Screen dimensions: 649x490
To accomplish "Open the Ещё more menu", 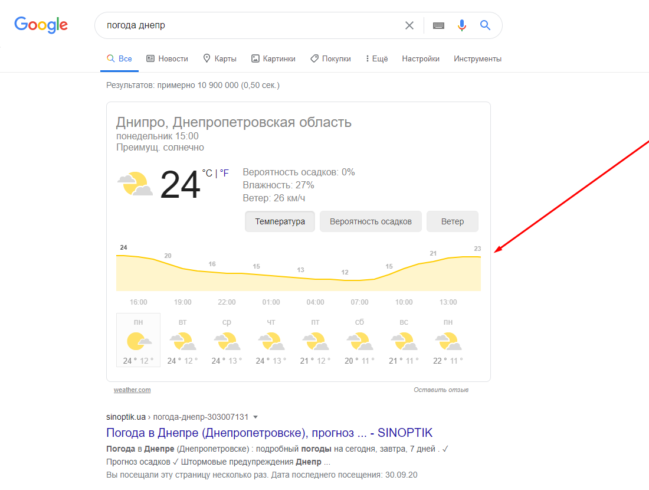I will [x=376, y=59].
